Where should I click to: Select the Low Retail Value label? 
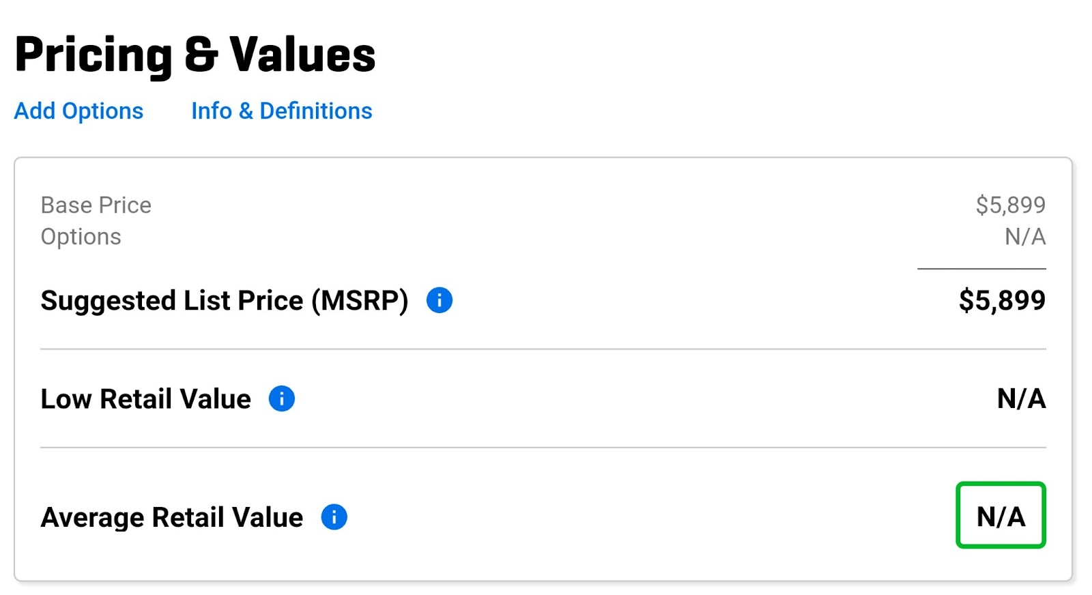[145, 398]
